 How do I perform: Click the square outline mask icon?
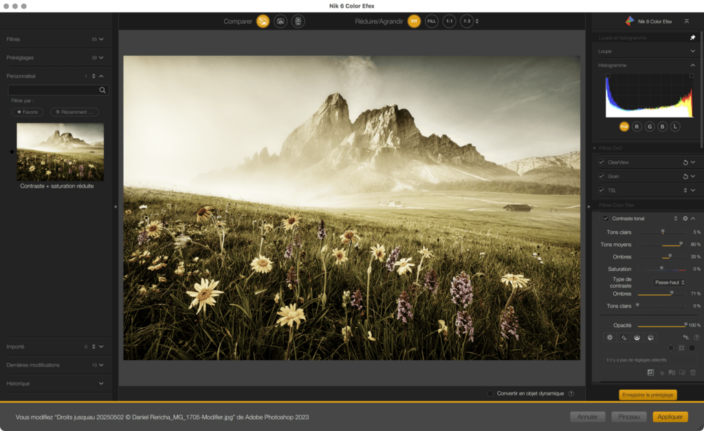coord(681,348)
